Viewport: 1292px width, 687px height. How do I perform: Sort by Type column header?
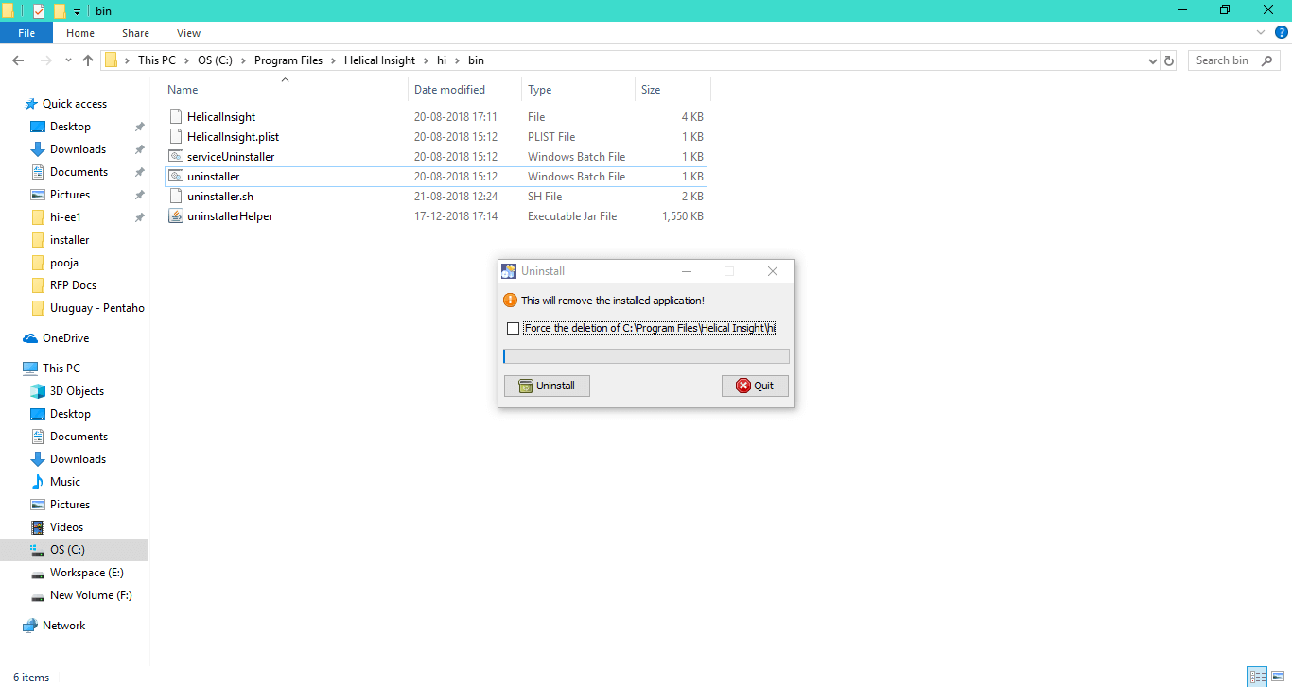click(x=578, y=90)
